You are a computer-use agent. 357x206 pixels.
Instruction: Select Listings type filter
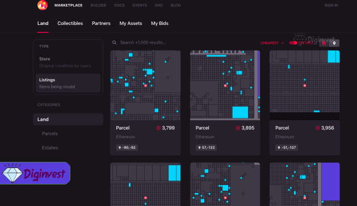tap(68, 83)
